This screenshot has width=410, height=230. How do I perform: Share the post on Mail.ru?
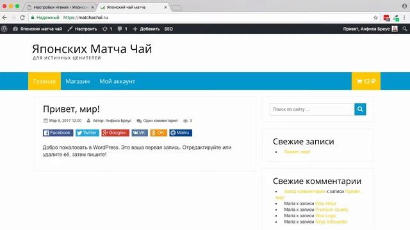click(181, 133)
